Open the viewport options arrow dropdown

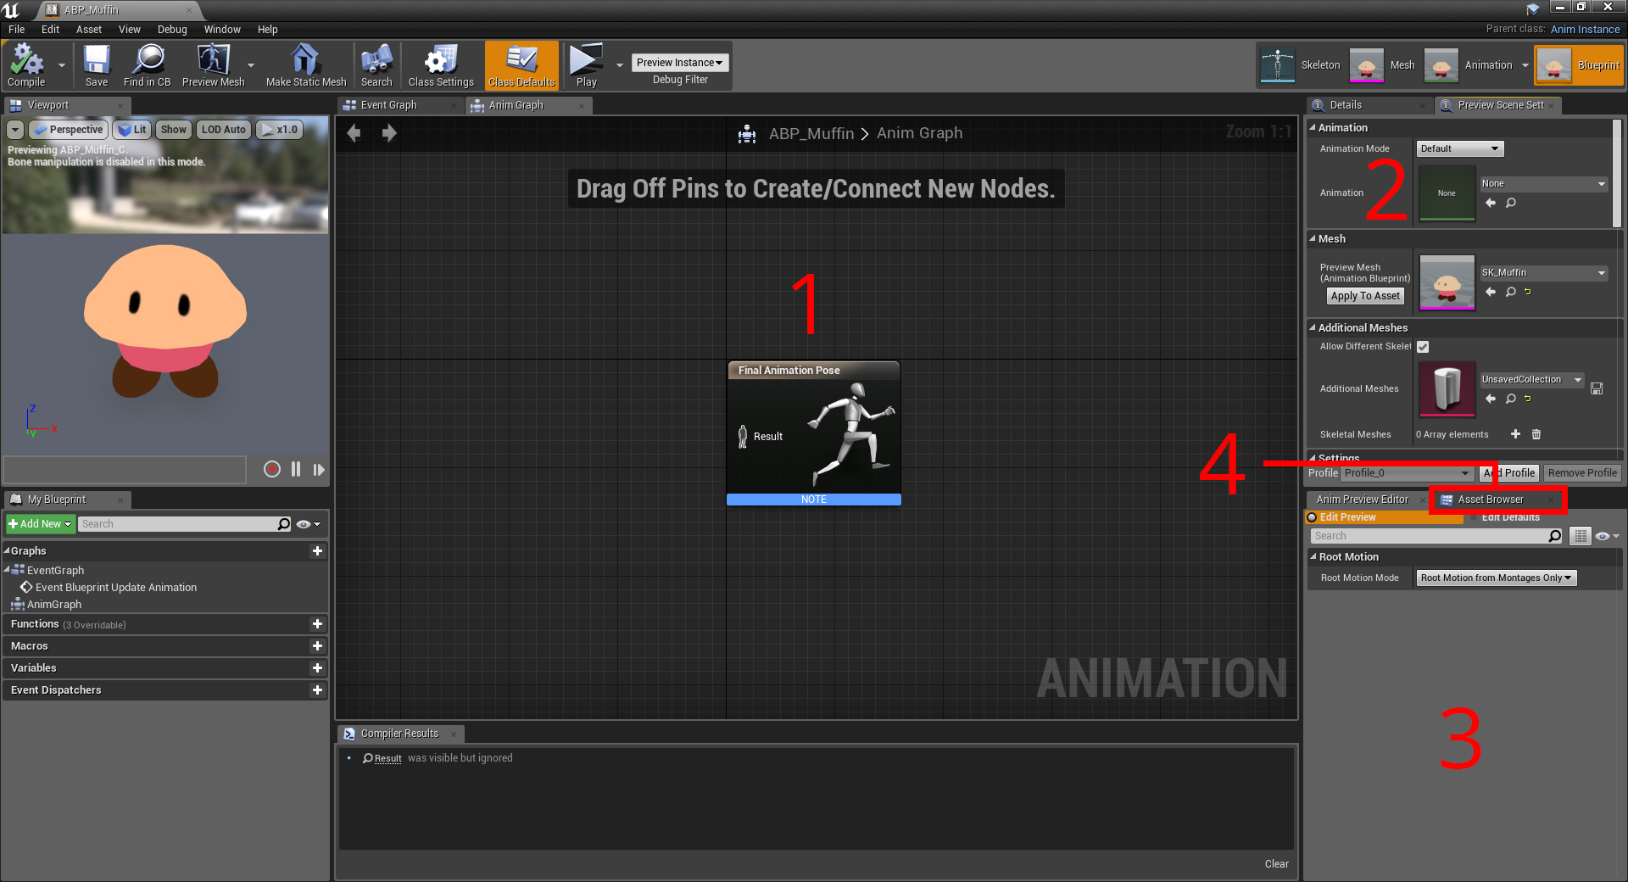coord(15,130)
